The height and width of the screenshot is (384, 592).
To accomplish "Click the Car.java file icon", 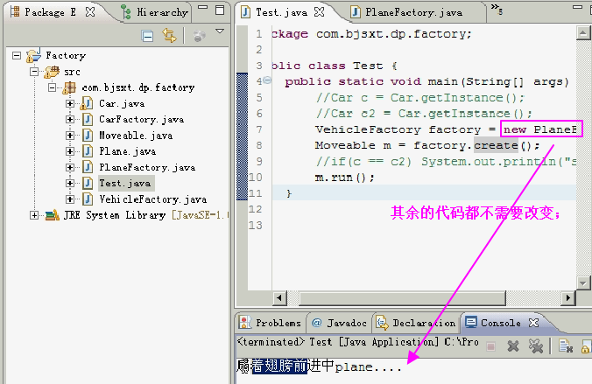I will [x=87, y=103].
